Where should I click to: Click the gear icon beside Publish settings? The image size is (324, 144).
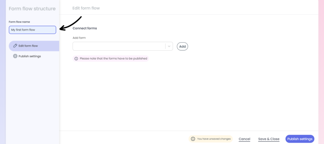[x=15, y=56]
